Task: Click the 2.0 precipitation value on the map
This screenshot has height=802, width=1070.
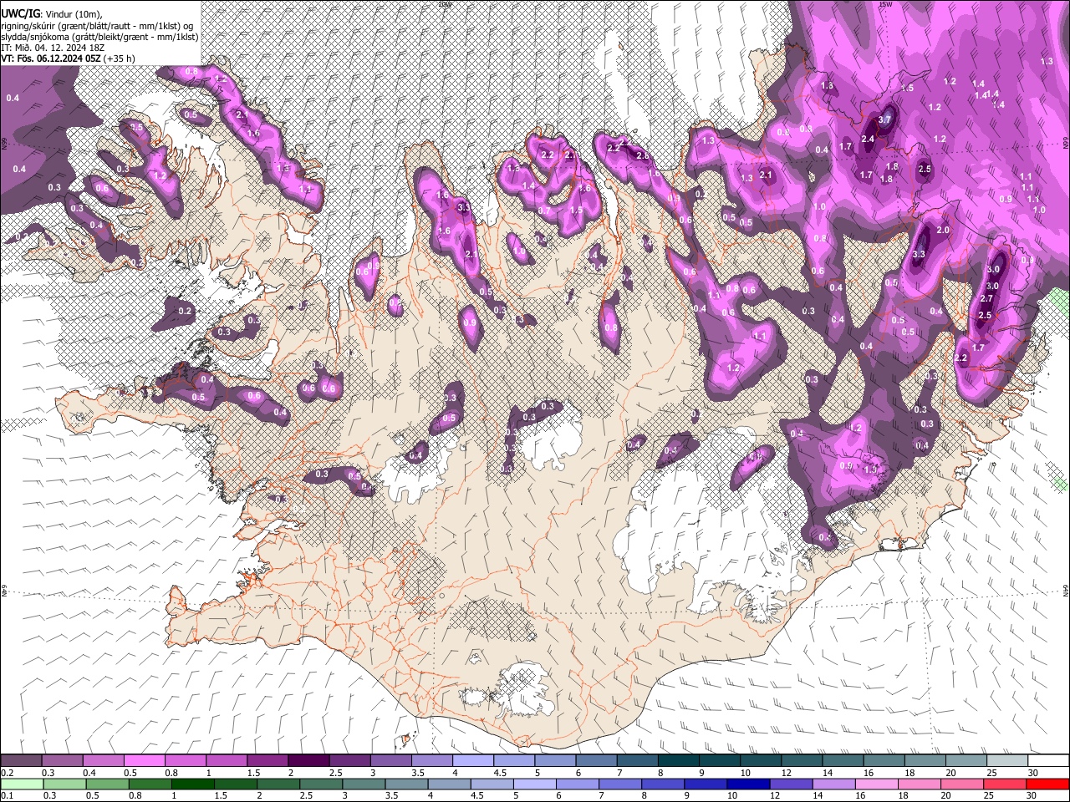Action: pos(943,230)
